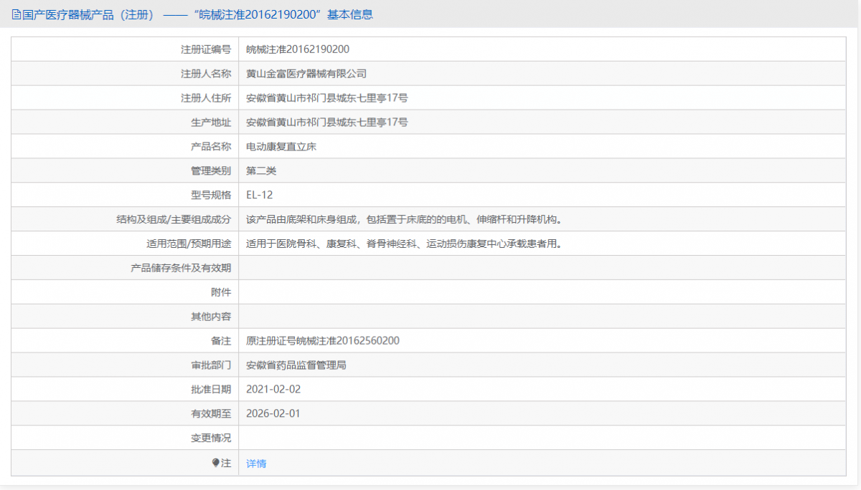Viewport: 861px width, 490px height.
Task: Click the 注册证编号 row label
Action: 206,49
